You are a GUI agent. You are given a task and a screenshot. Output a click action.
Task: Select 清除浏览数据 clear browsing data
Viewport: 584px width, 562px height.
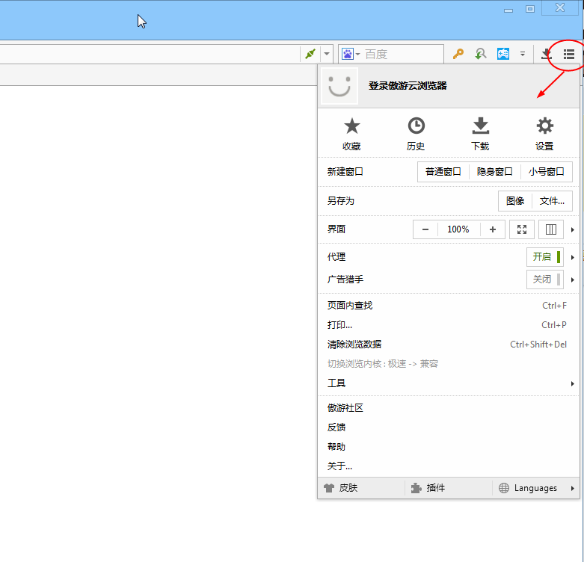tap(449, 345)
